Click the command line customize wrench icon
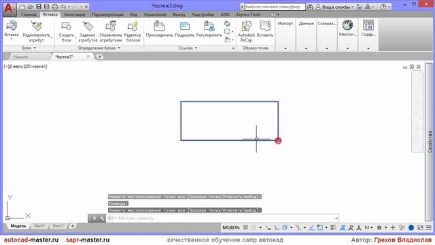Viewport: 435px width, 245px height. click(x=102, y=218)
